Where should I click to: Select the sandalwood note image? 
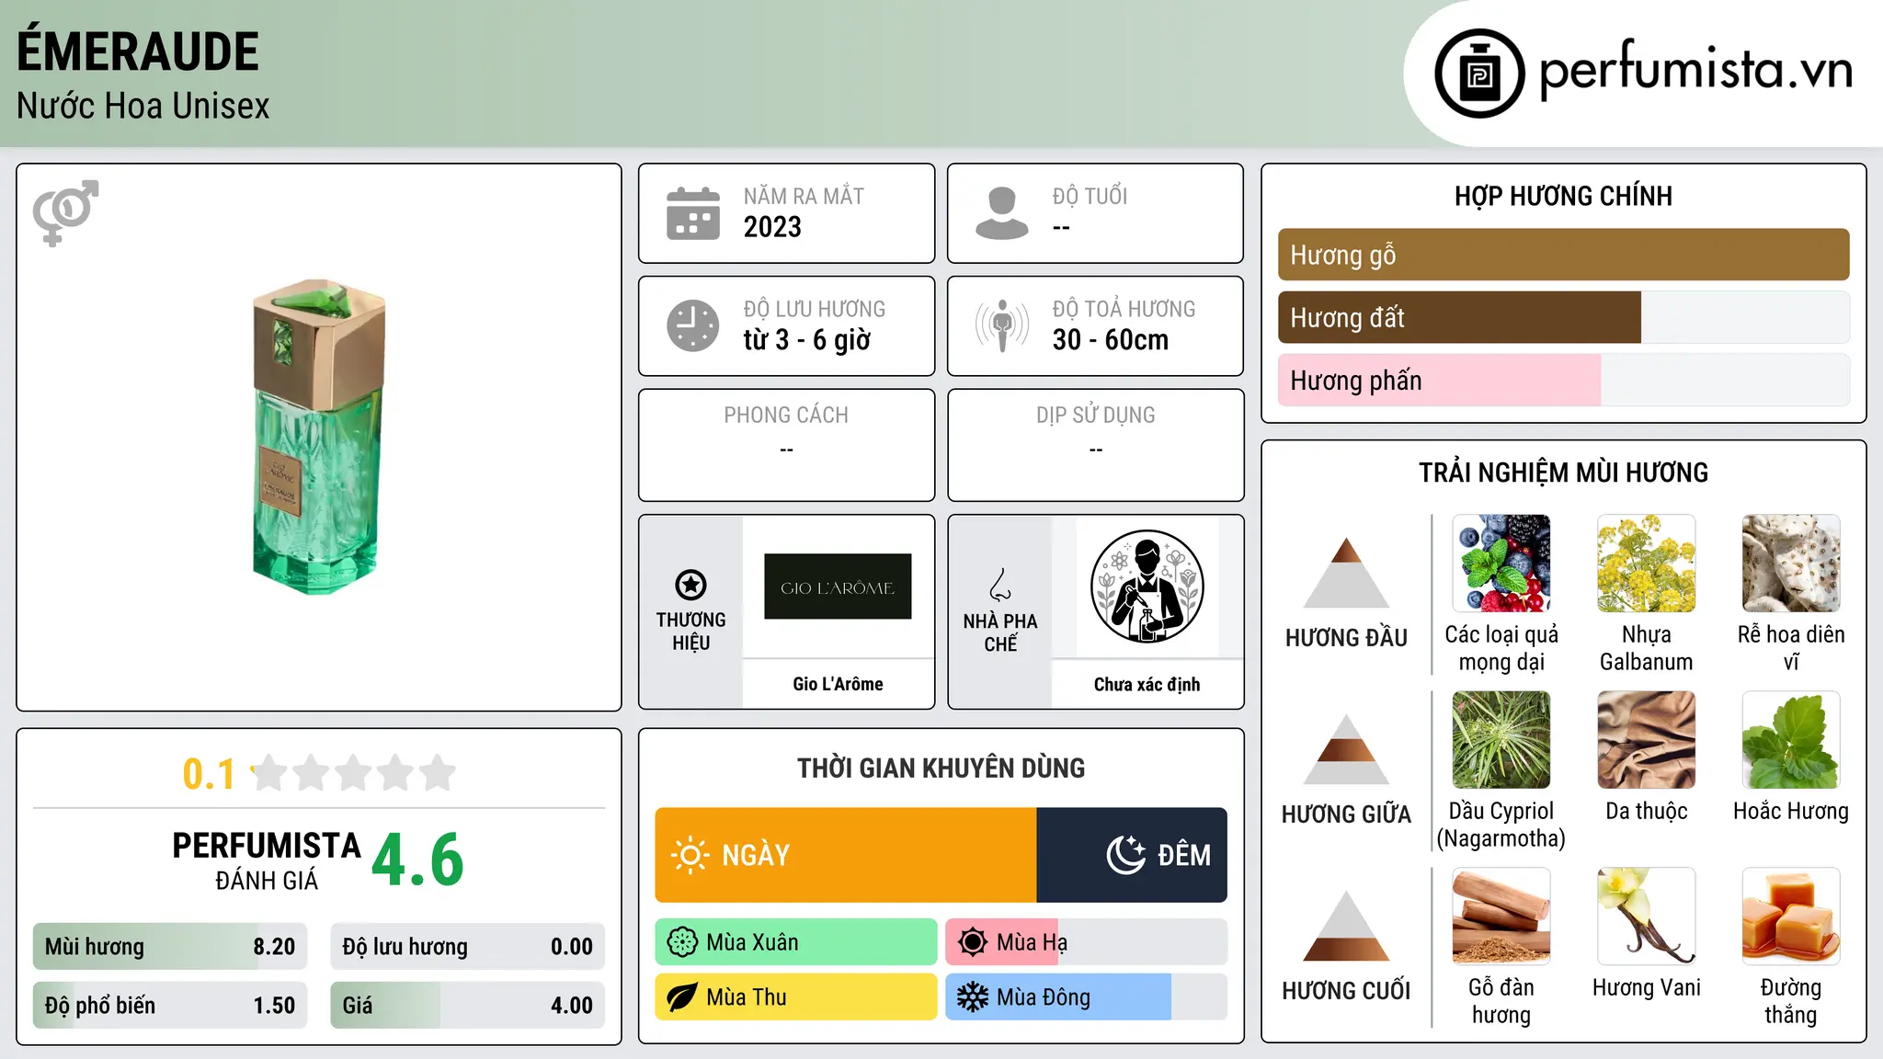pyautogui.click(x=1501, y=917)
